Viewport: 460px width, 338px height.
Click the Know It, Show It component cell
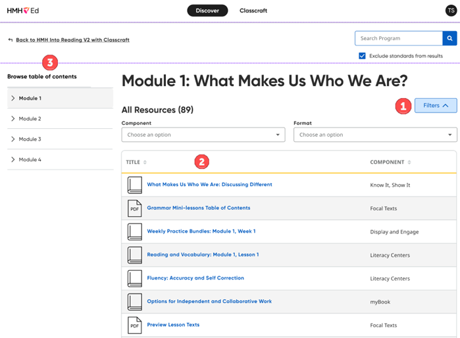(x=390, y=185)
